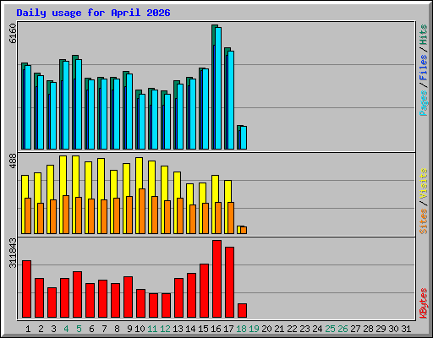Click the '311843' bottom chart axis value
Image resolution: width=433 pixels, height=338 pixels.
(13, 253)
